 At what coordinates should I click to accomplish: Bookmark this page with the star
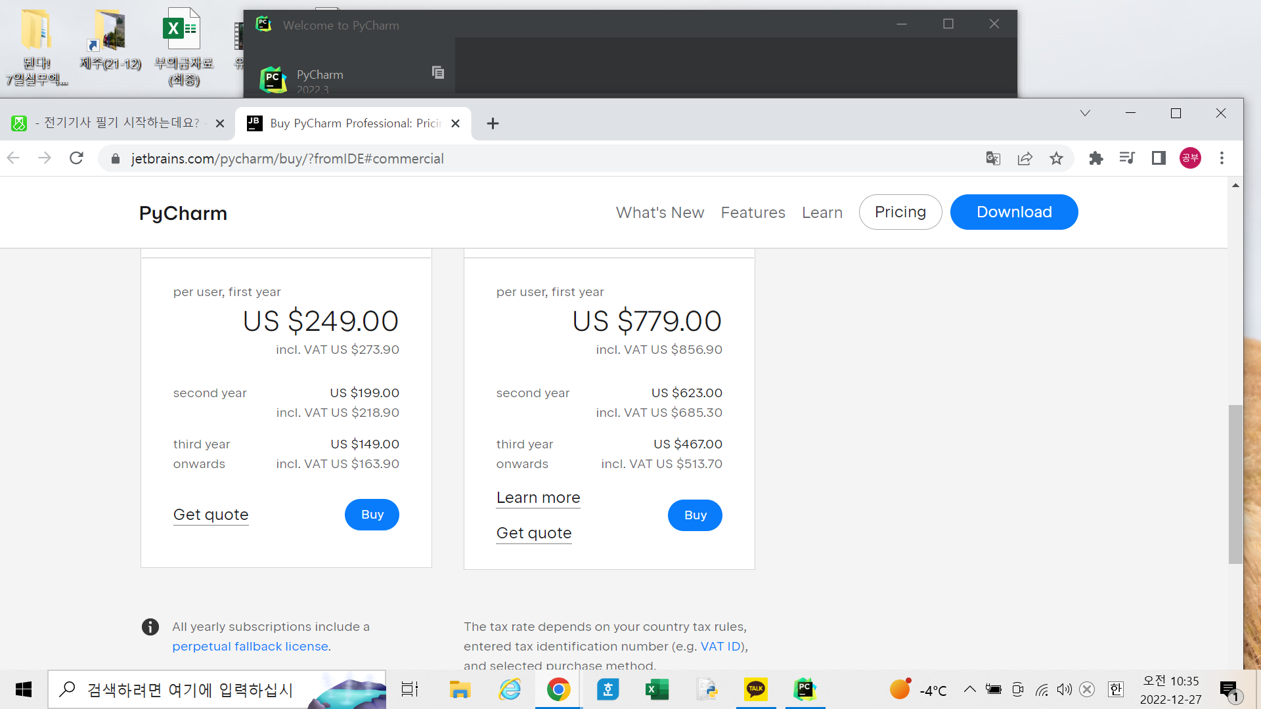pyautogui.click(x=1056, y=158)
